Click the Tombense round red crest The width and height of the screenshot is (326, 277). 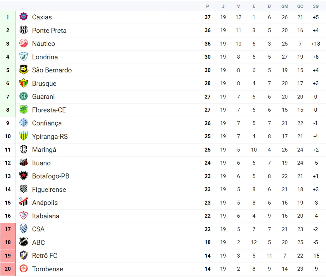24,269
